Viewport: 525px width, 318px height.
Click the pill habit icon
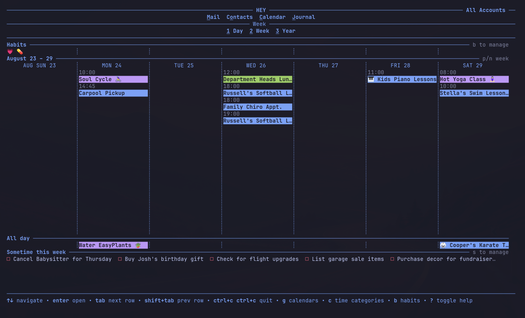tap(20, 52)
